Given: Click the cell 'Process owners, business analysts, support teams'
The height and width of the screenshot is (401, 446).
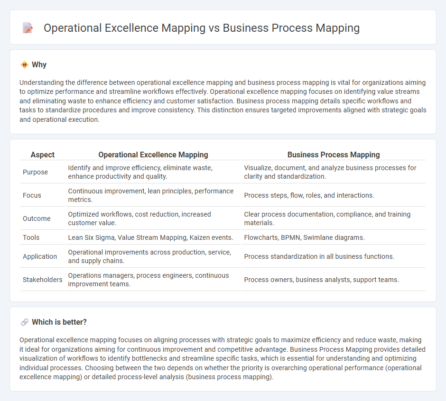Looking at the screenshot, I should click(x=334, y=280).
